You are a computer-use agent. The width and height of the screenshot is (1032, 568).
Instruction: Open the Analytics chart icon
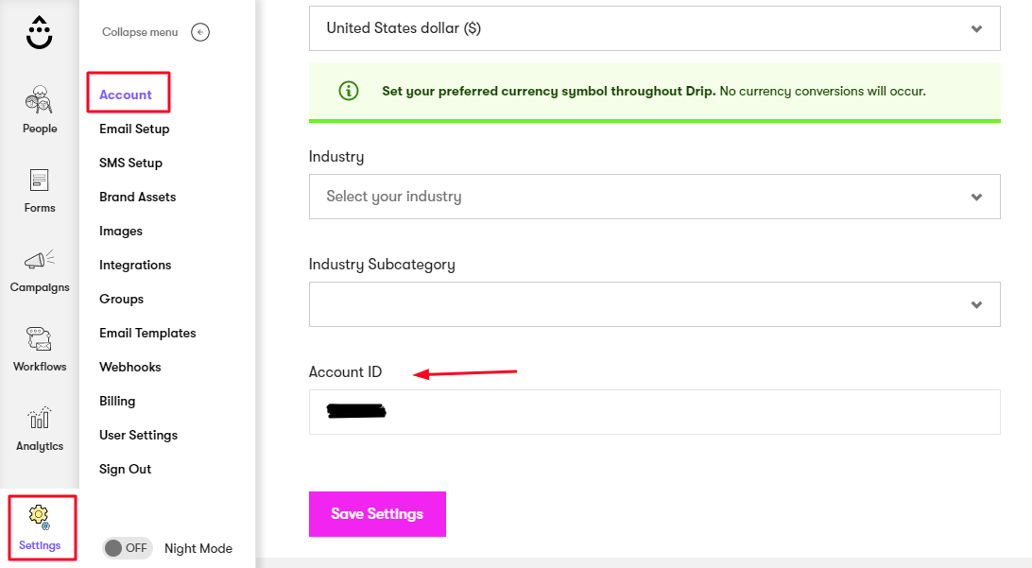[39, 418]
